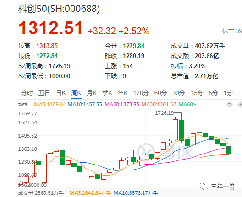The image size is (242, 197).
Task: Click the MA20:1373.85 moving average label
Action: point(122,104)
